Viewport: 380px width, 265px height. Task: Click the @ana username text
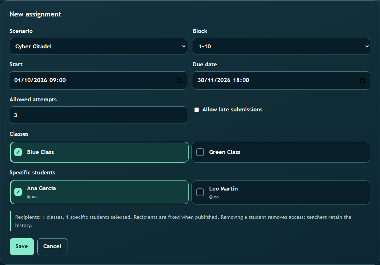(32, 197)
